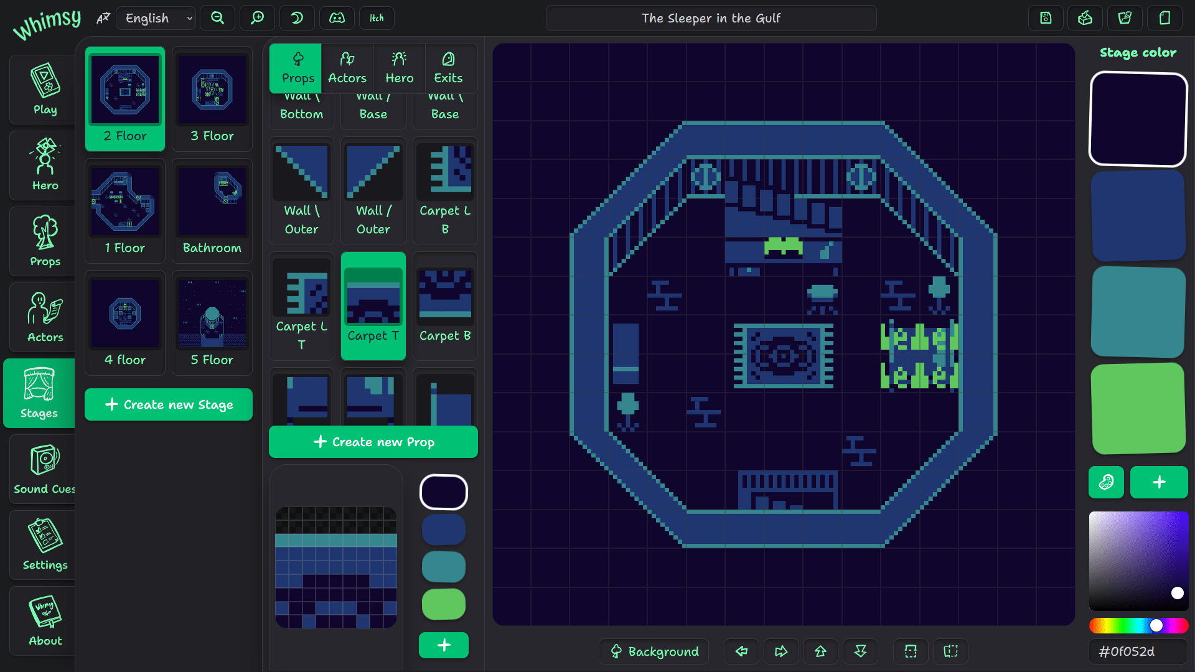Click the save project icon
The width and height of the screenshot is (1195, 672).
[x=1046, y=18]
